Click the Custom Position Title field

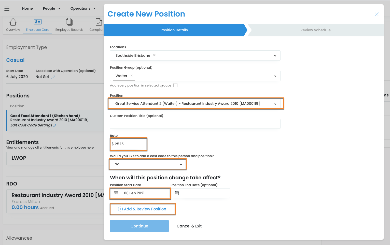pos(195,124)
